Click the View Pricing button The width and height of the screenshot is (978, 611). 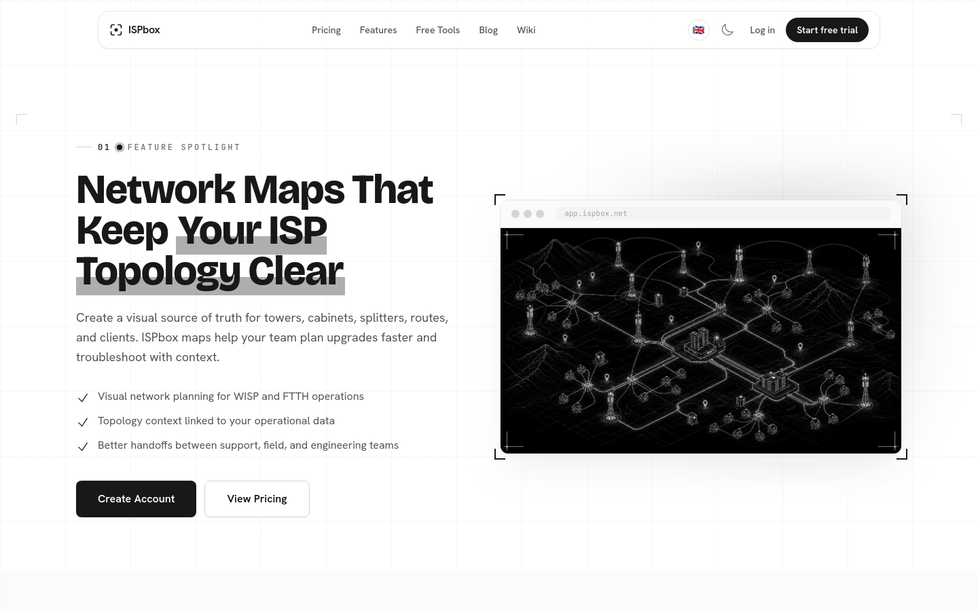pos(257,499)
